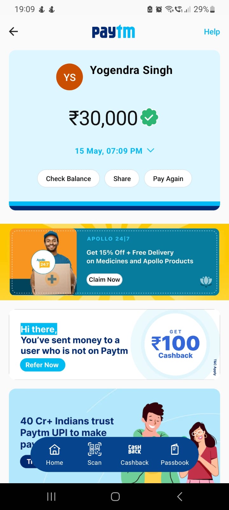Open the Passbook icon
This screenshot has height=510, width=229.
pos(175,449)
